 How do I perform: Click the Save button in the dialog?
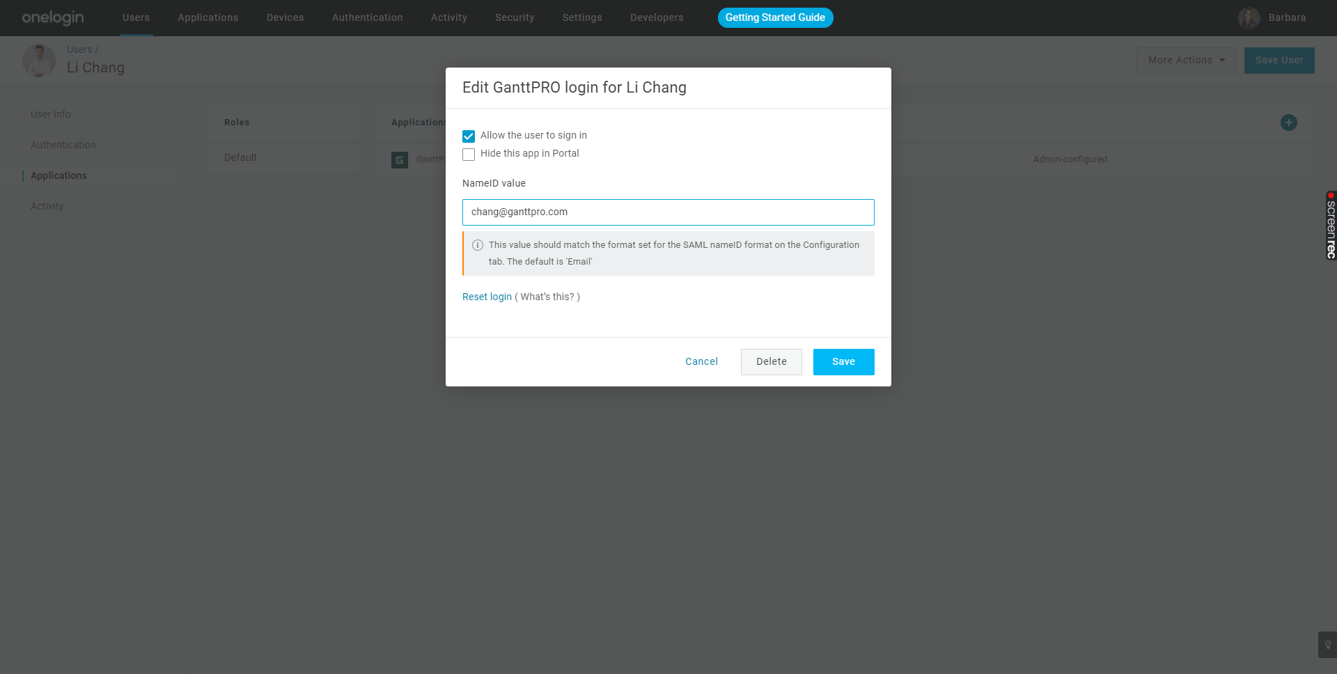[843, 362]
